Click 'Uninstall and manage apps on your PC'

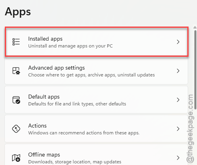[71, 46]
